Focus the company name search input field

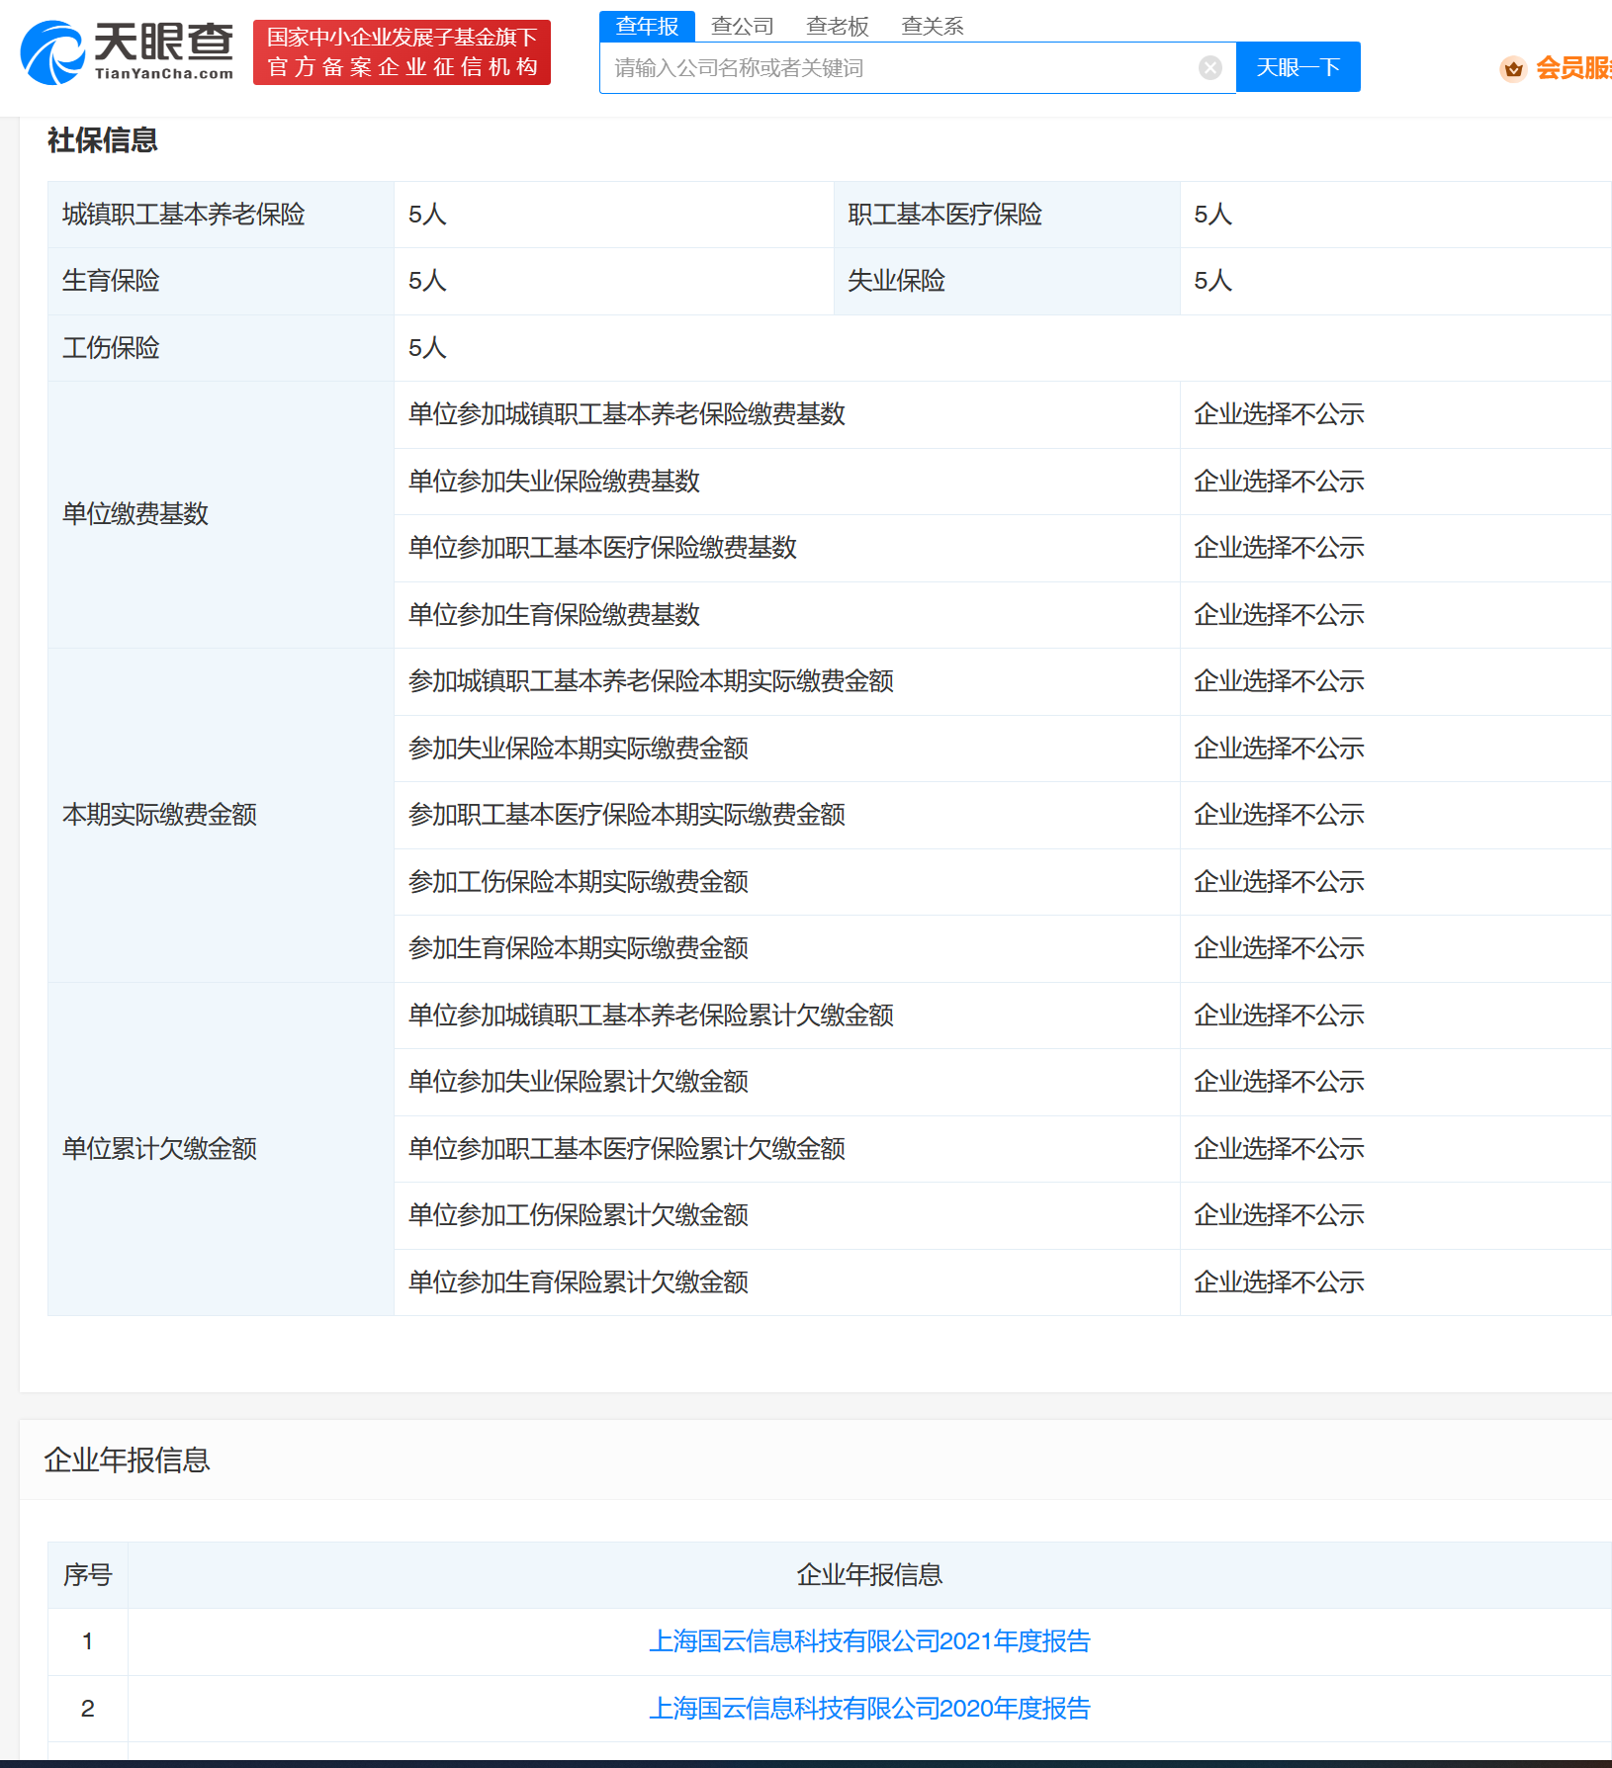[900, 67]
